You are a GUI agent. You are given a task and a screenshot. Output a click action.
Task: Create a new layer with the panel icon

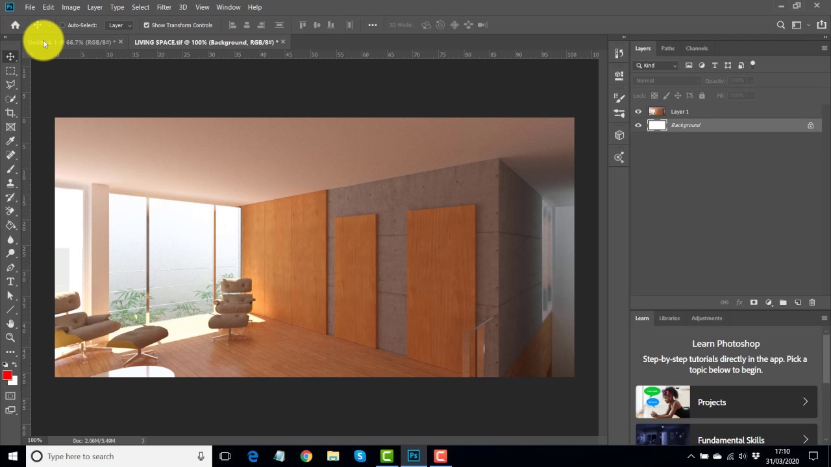(798, 302)
